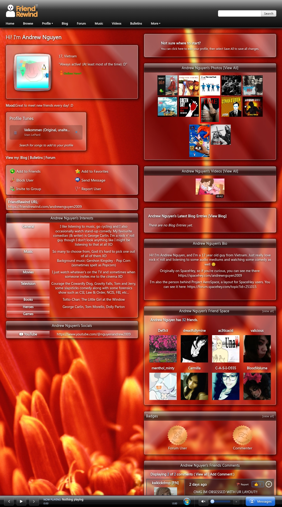The width and height of the screenshot is (282, 507).
Task: Open Music in the navigation bar
Action: click(99, 23)
